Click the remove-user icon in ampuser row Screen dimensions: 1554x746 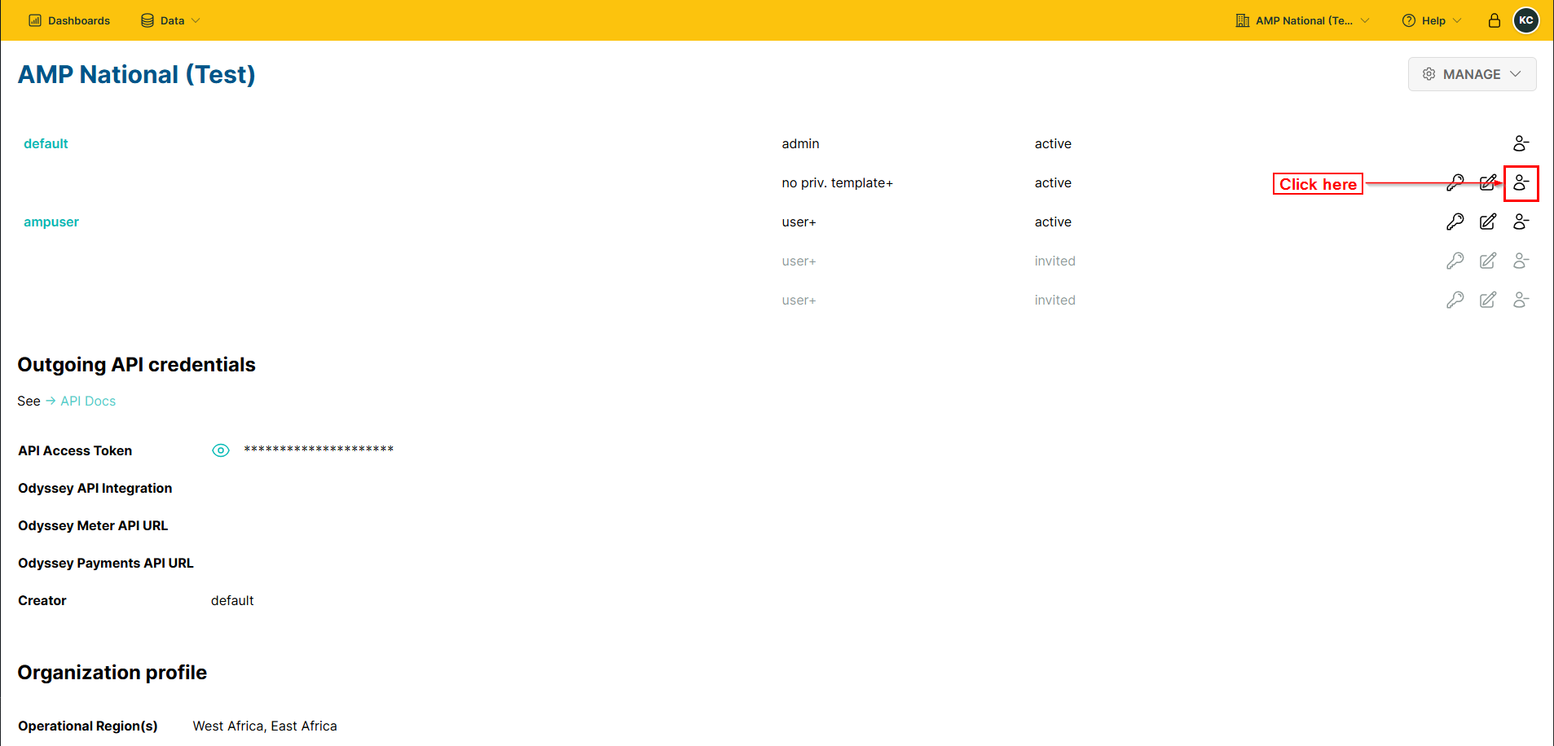(x=1521, y=222)
